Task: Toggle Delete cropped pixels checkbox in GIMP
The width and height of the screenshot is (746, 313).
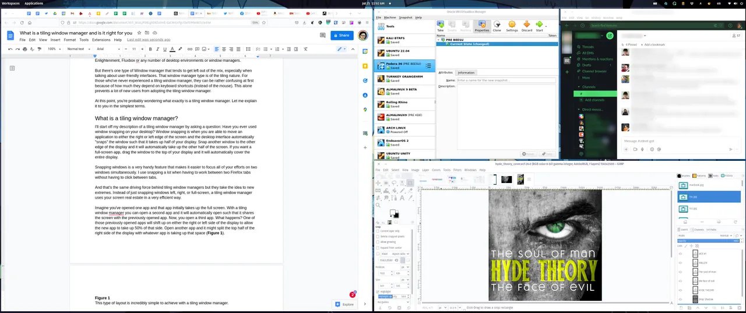Action: pyautogui.click(x=378, y=237)
